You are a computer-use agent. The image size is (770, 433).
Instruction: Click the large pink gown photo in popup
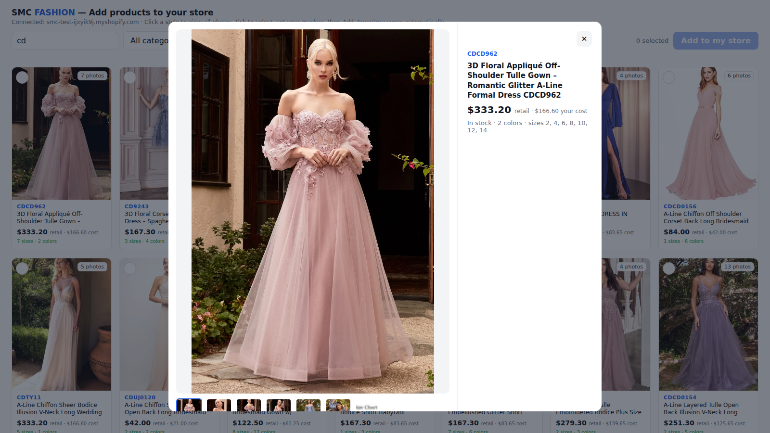(x=313, y=211)
